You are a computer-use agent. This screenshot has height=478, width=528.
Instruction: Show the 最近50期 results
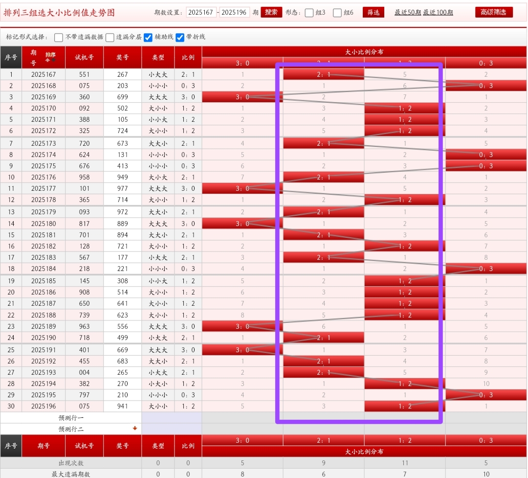(x=408, y=12)
